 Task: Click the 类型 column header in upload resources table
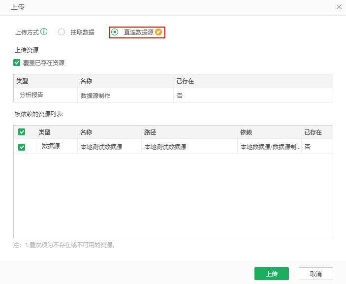click(x=23, y=81)
